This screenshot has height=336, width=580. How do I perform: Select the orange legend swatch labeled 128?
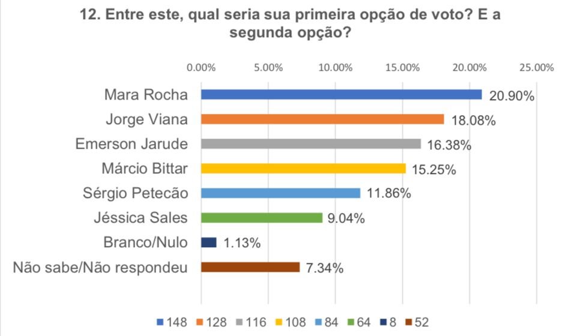[x=202, y=323]
